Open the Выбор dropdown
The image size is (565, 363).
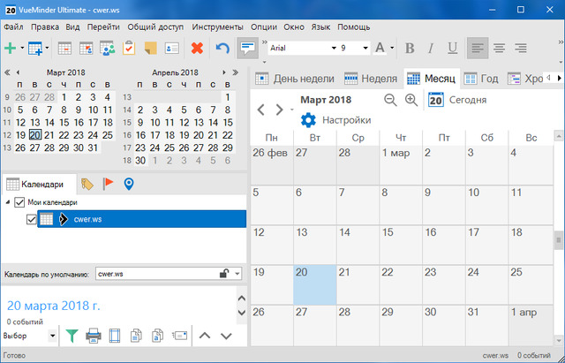pyautogui.click(x=53, y=336)
